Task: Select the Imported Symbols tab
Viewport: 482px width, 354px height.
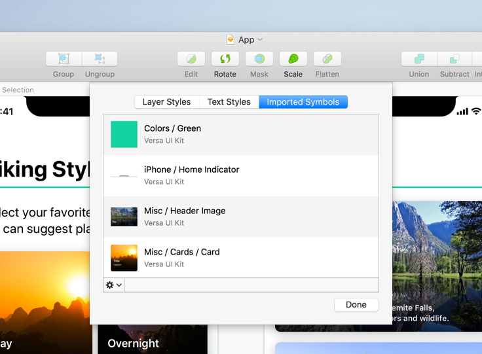Action: pos(303,102)
